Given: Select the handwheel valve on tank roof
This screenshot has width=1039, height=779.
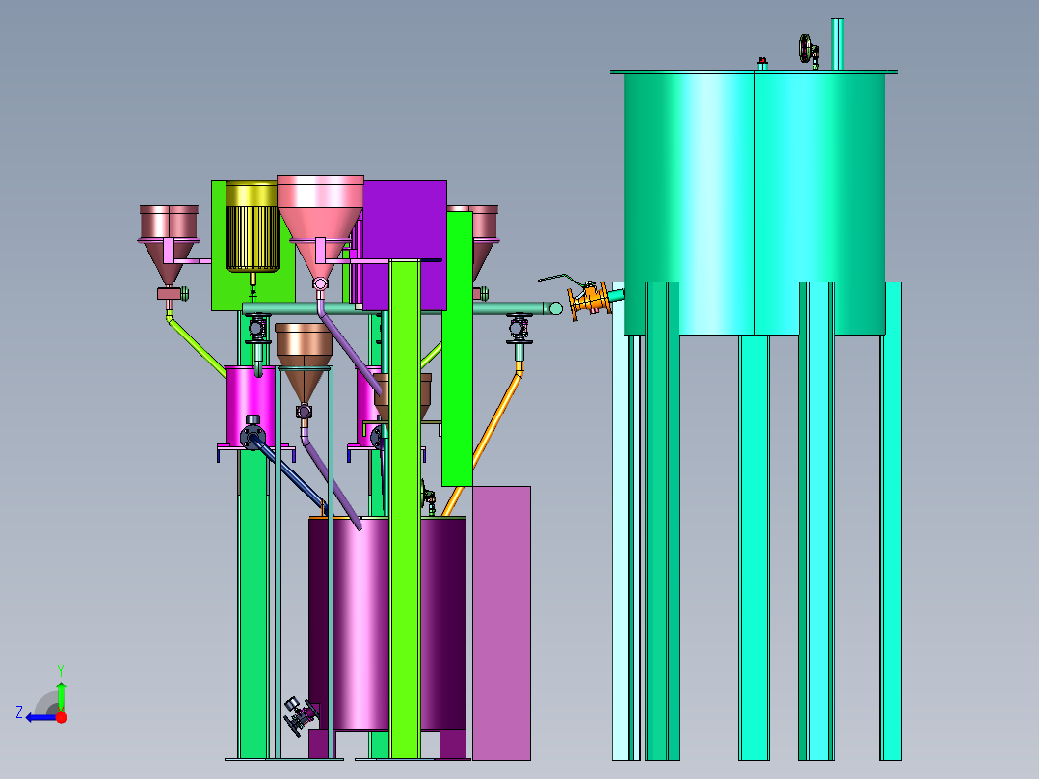Looking at the screenshot, I should pyautogui.click(x=809, y=50).
